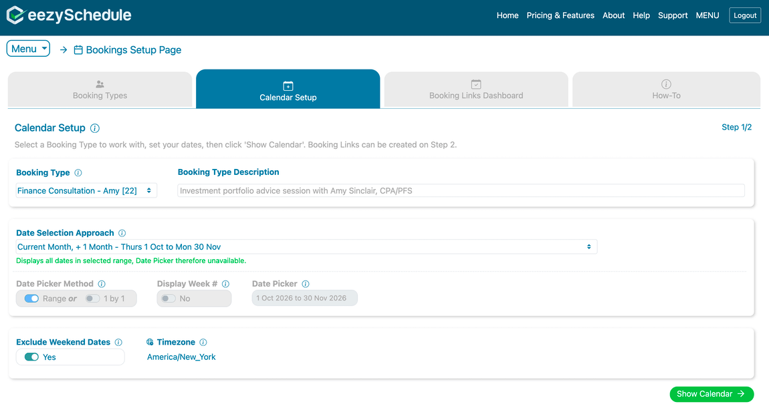Image resolution: width=769 pixels, height=410 pixels.
Task: Switch to the Calendar Setup tab
Action: (x=288, y=89)
